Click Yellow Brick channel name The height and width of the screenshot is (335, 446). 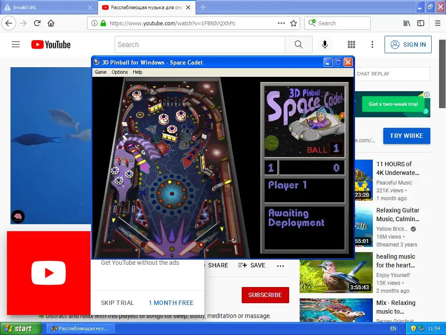tap(392, 229)
